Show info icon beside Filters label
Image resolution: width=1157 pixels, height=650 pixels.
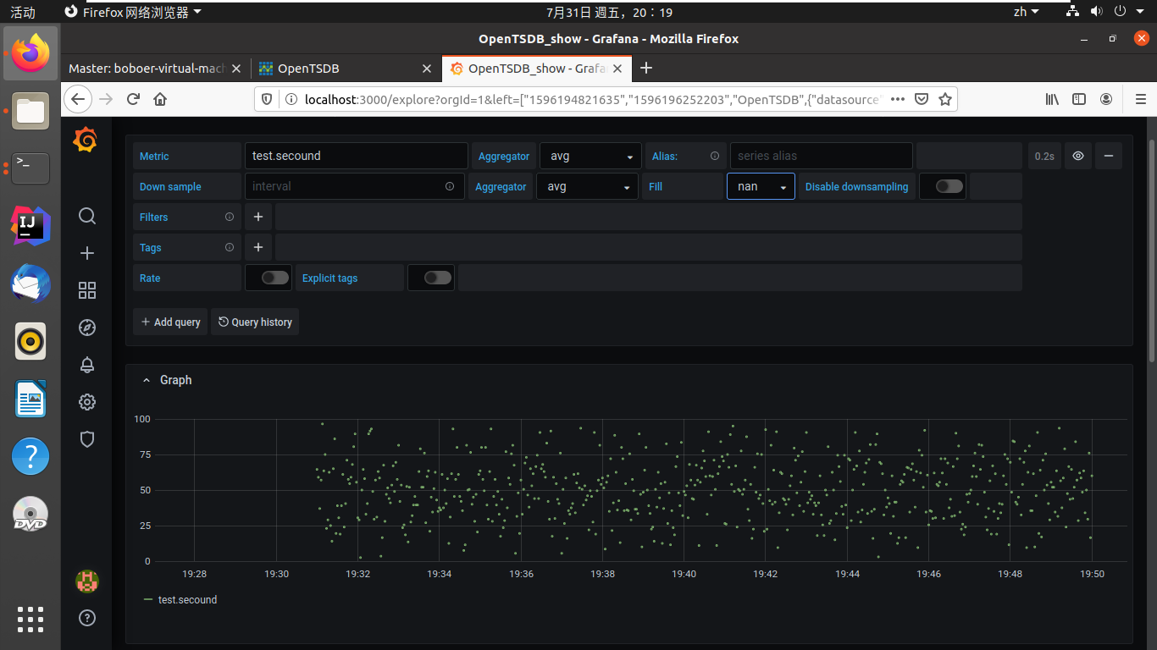(229, 217)
